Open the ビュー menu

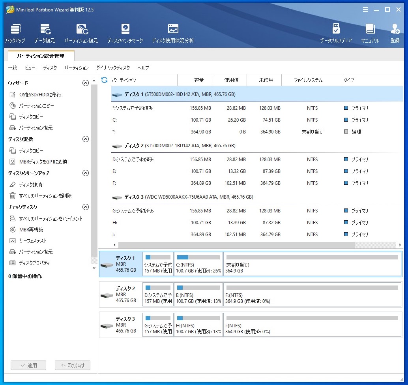30,68
